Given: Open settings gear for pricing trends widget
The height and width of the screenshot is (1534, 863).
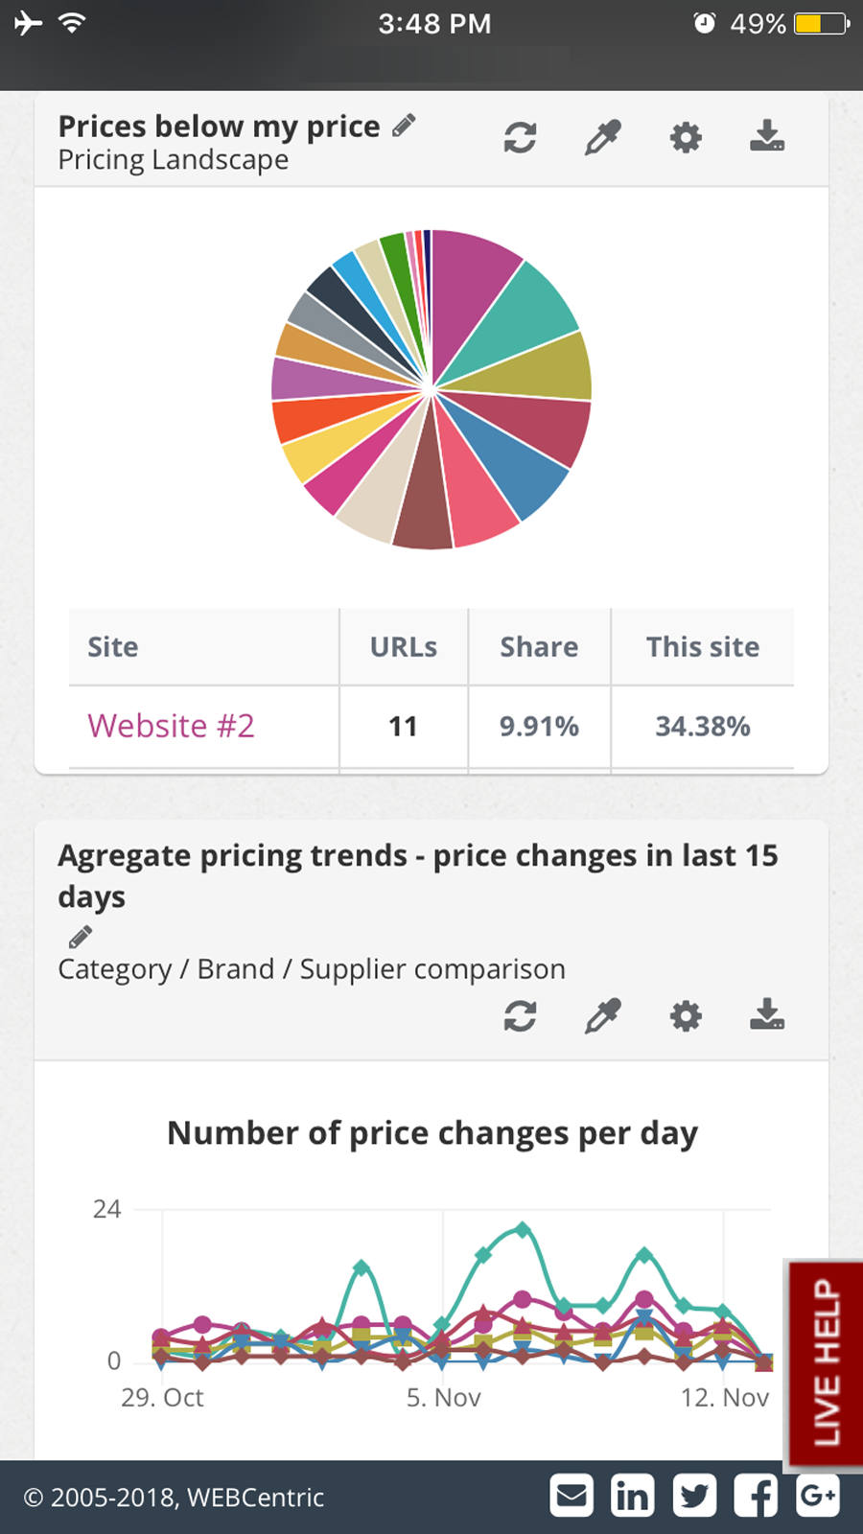Looking at the screenshot, I should click(x=686, y=1016).
